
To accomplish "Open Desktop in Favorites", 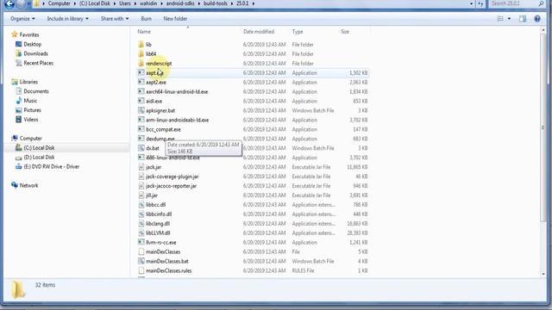I will (33, 44).
